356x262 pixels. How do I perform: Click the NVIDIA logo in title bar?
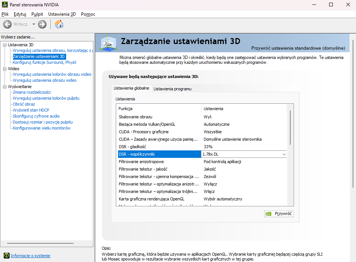click(x=4, y=4)
